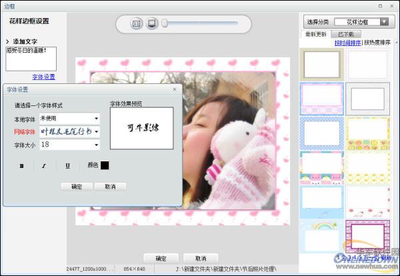
Task: Close the 字体设置 dialog with X
Action: [175, 89]
